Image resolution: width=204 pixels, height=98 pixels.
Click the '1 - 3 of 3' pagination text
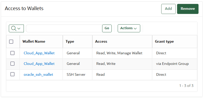186,86
